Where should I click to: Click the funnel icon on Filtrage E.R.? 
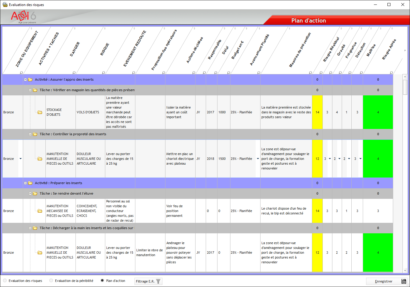pyautogui.click(x=158, y=281)
